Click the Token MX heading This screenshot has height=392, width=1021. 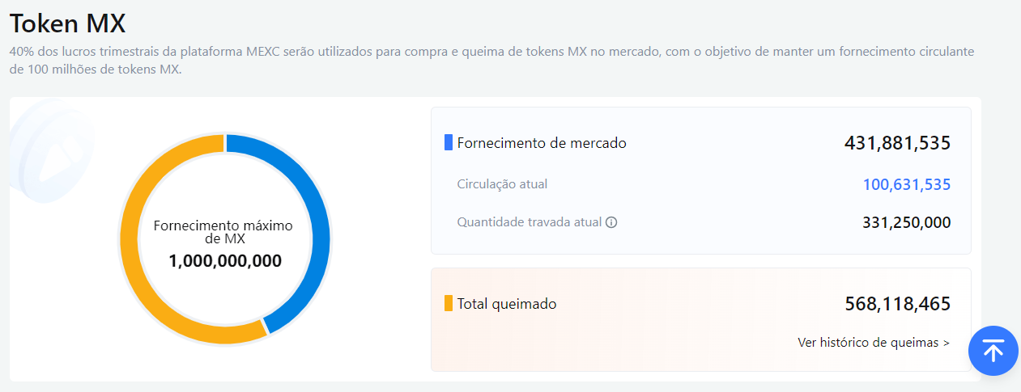(x=67, y=22)
